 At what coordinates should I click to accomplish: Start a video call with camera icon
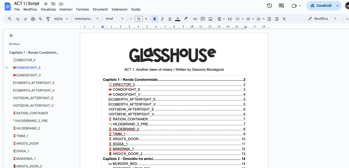coord(294,6)
